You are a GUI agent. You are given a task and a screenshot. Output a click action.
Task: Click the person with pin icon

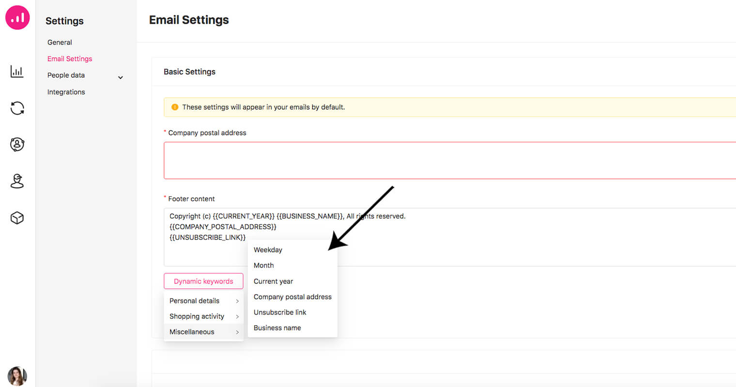point(17,181)
